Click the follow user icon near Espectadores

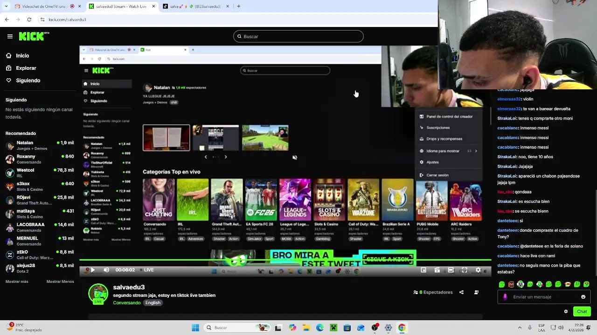point(476,292)
